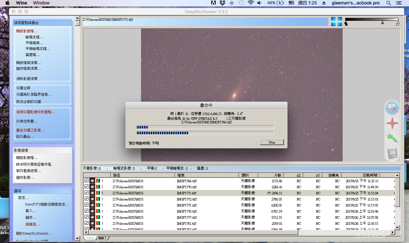This screenshot has width=409, height=243.
Task: Switch to the 主群組 tab
Action: tap(90, 238)
